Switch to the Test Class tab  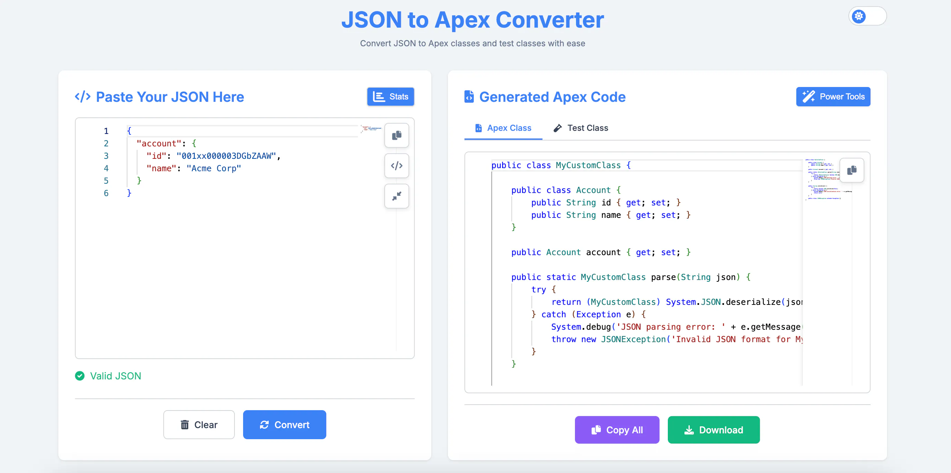pos(581,128)
